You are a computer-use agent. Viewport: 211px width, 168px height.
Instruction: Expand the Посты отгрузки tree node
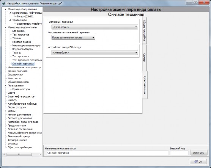click(6, 107)
